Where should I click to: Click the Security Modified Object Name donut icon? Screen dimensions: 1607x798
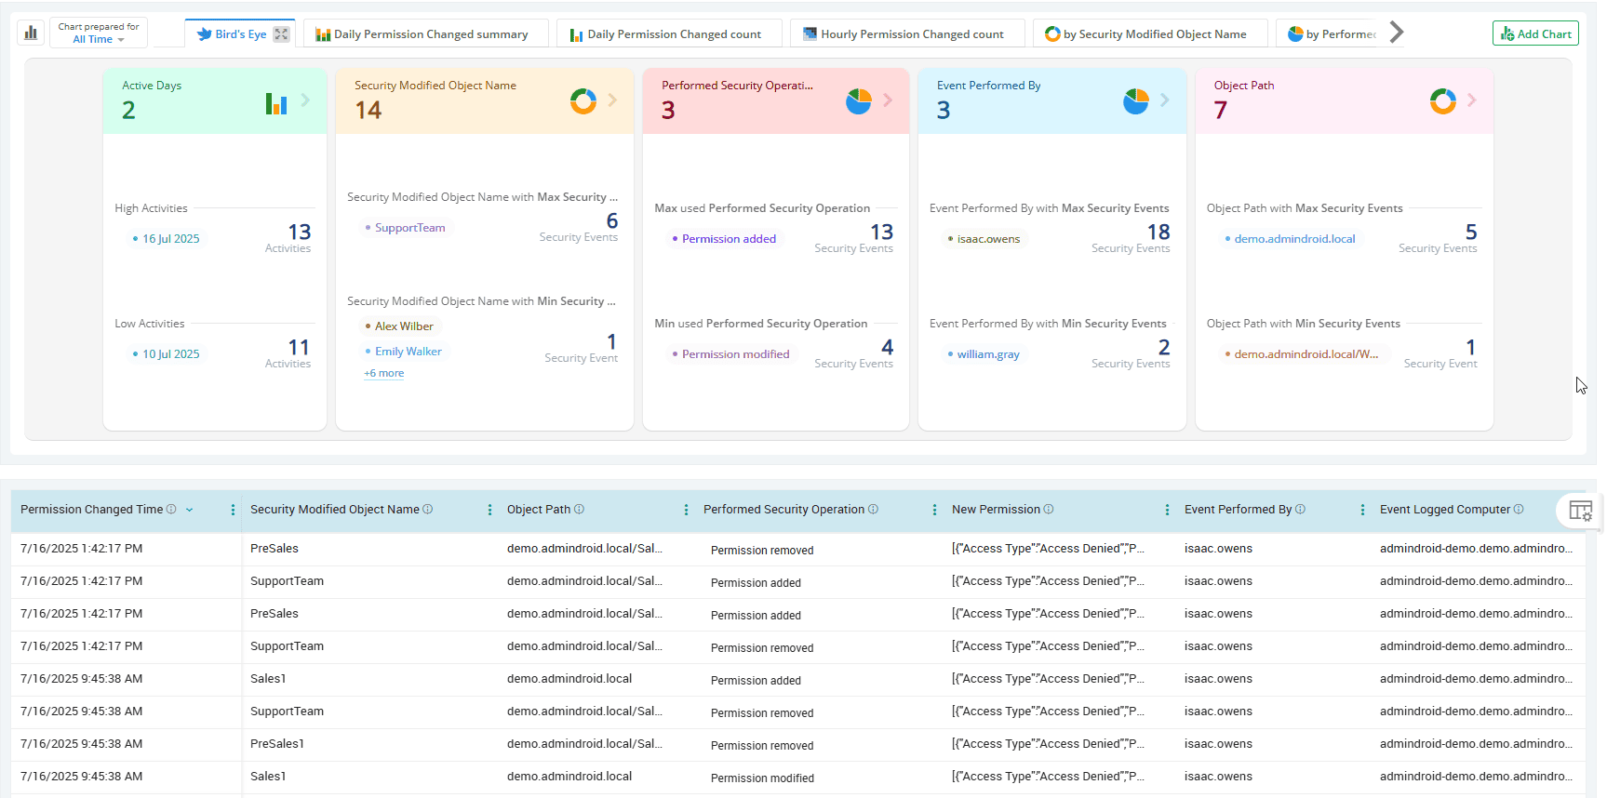[x=583, y=100]
